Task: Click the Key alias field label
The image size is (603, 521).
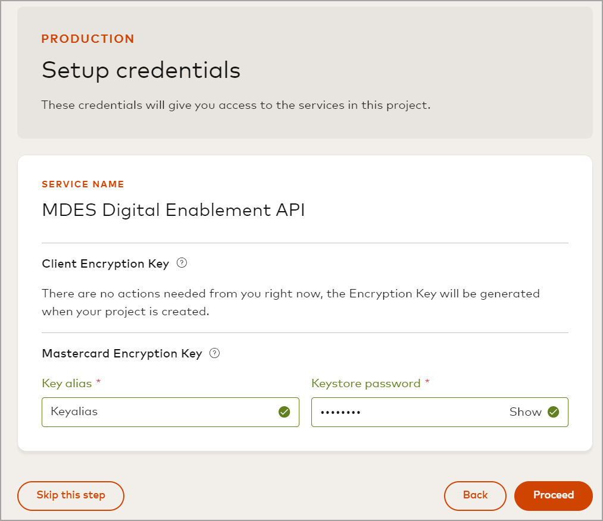Action: click(x=67, y=384)
